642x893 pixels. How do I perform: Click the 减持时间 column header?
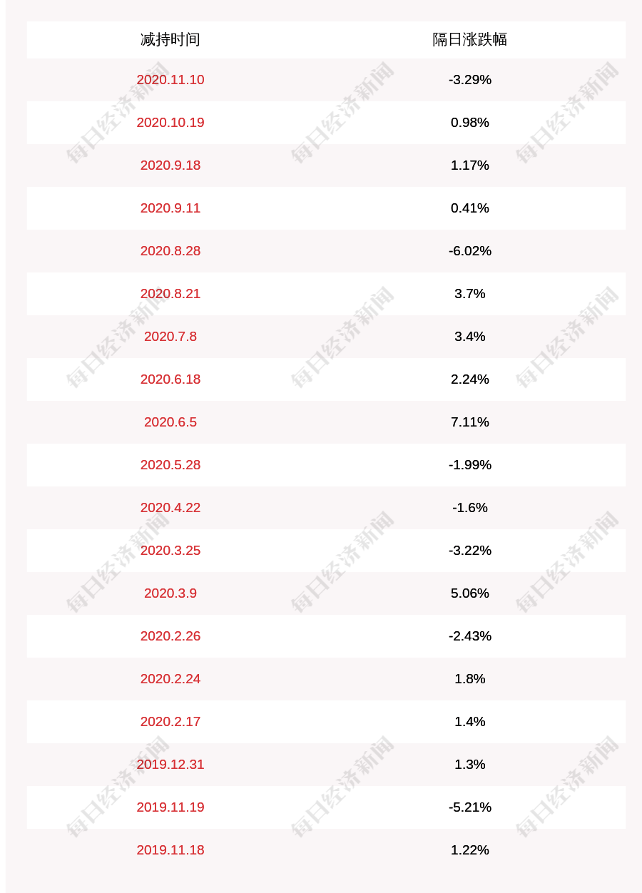tap(170, 39)
